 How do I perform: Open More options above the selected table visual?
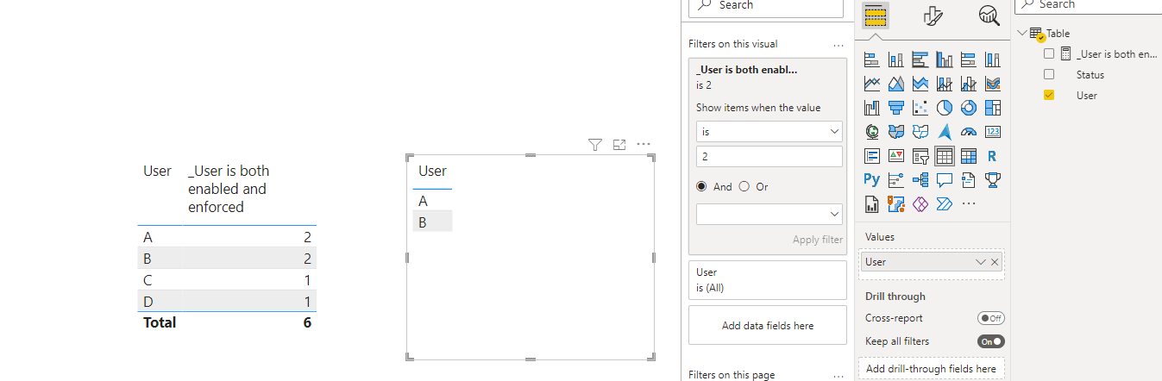644,145
